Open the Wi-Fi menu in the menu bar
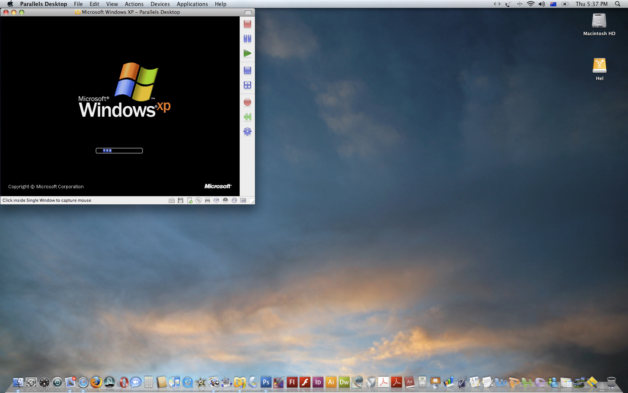 click(x=530, y=4)
